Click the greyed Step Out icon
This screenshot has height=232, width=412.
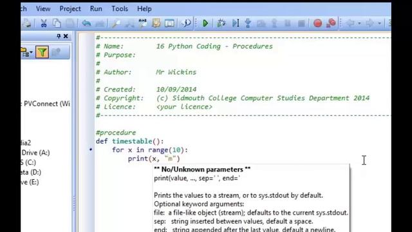pyautogui.click(x=274, y=23)
